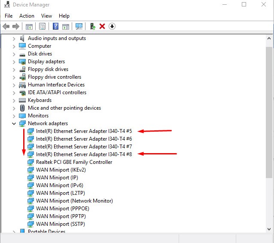The image size is (274, 243).
Task: Select WAN Miniport (PPPOE)
Action: [63, 209]
